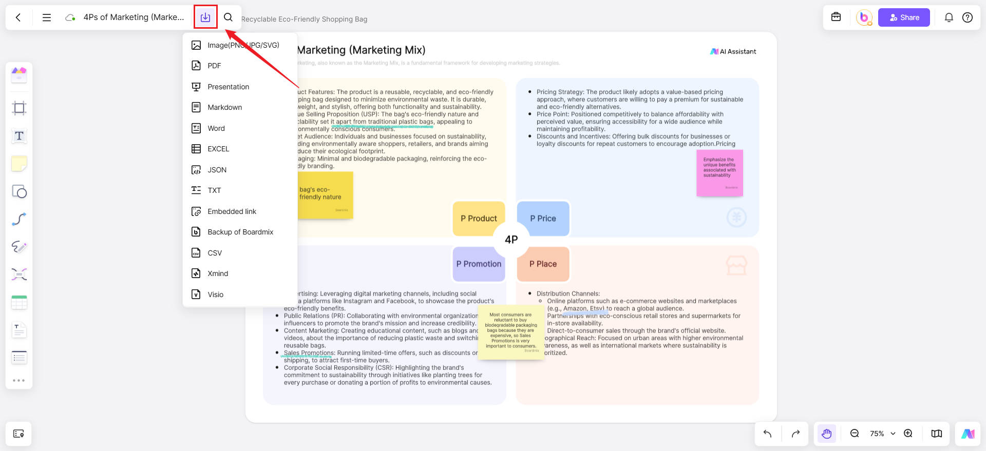Image resolution: width=986 pixels, height=451 pixels.
Task: Select the Pen drawing tool
Action: click(19, 247)
